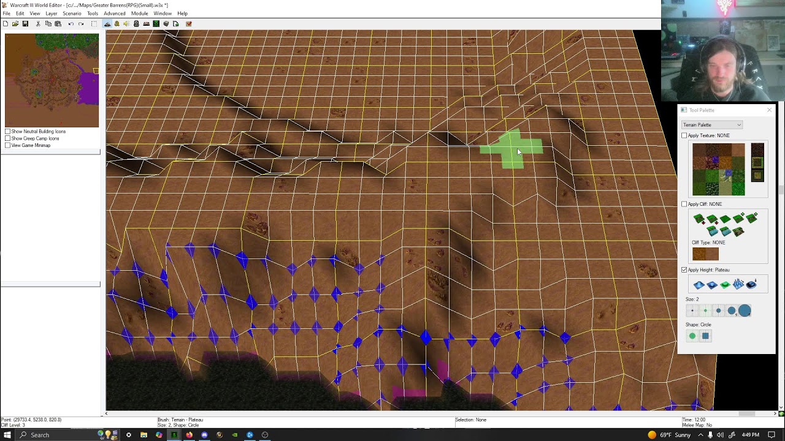Choose the Lower height tool

pyautogui.click(x=712, y=285)
